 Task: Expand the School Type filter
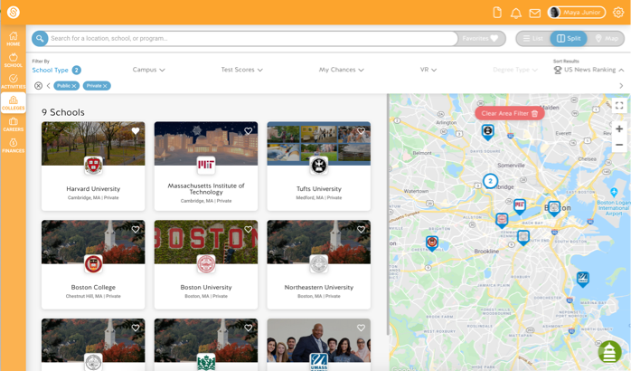pos(56,70)
